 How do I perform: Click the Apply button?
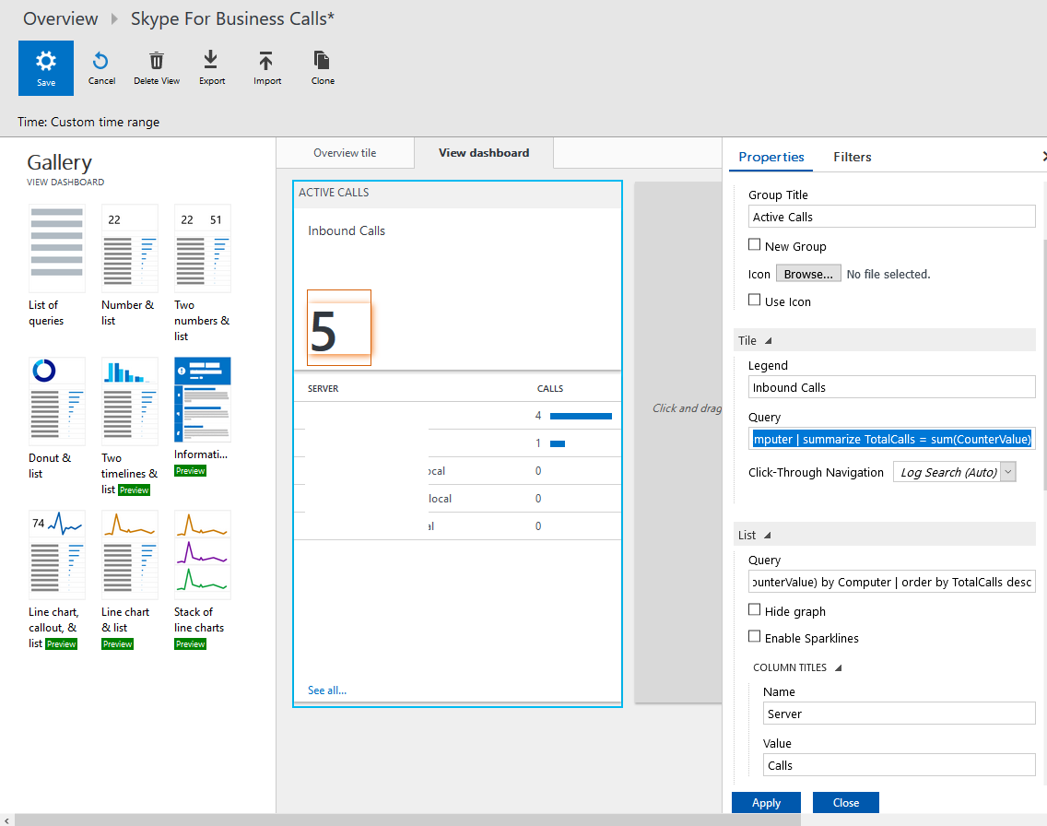766,803
